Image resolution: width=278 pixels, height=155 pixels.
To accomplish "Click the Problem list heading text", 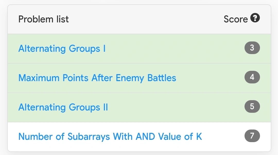I will [44, 19].
